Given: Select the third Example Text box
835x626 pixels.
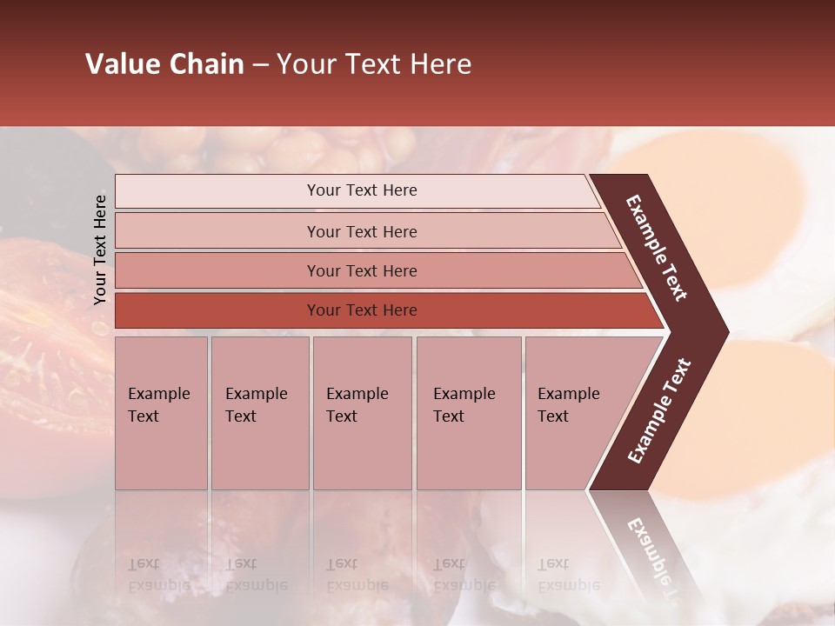Looking at the screenshot, I should pyautogui.click(x=363, y=413).
